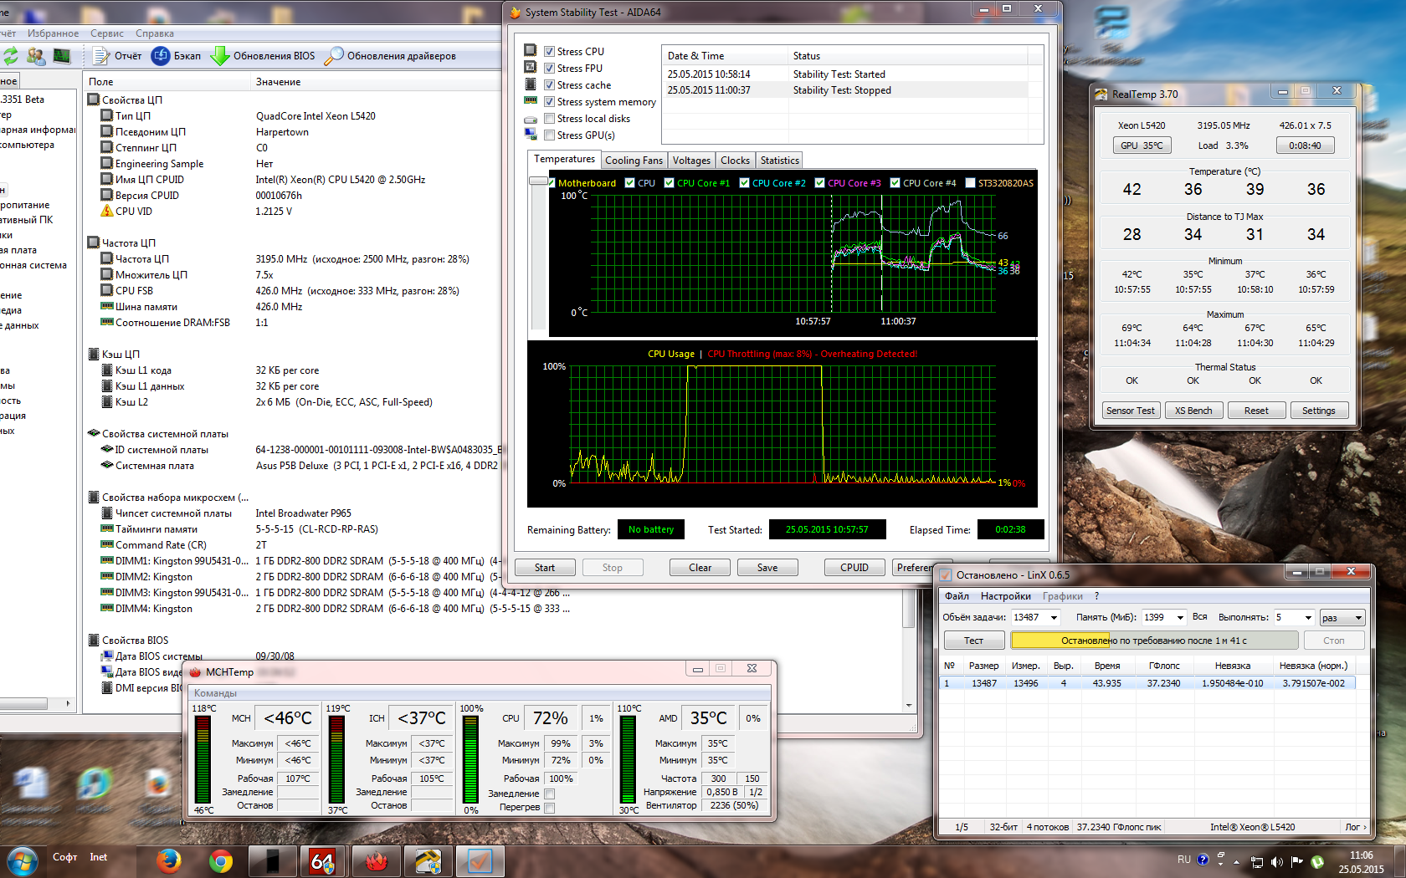Switch to AIDA64 via its taskbar icon

tap(324, 860)
